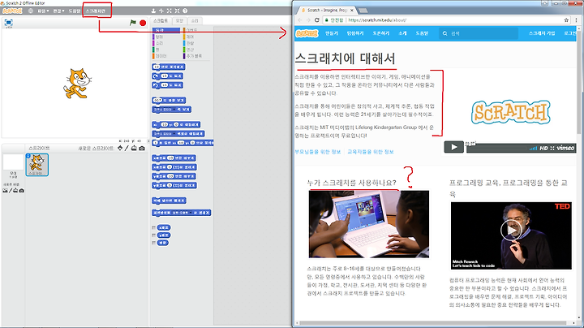Image resolution: width=584 pixels, height=328 pixels.
Task: Open the Tips menu in Scratch editor
Action: (x=74, y=11)
